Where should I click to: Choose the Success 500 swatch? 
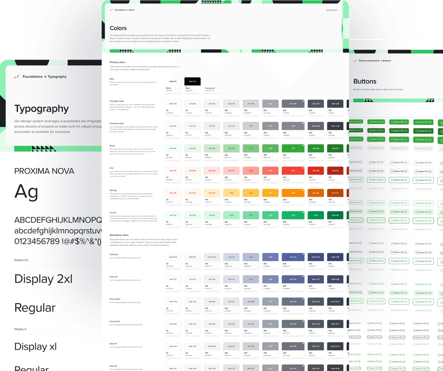coord(293,219)
